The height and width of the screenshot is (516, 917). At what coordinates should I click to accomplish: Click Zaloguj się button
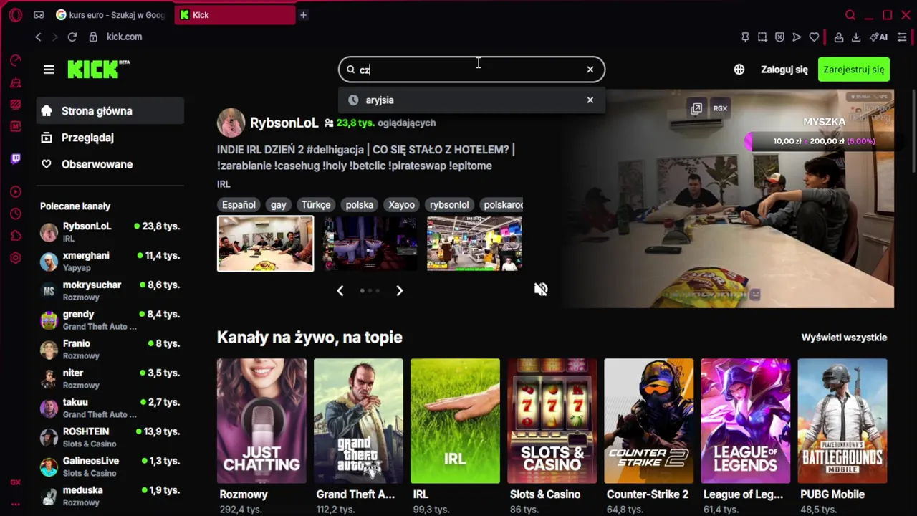pyautogui.click(x=784, y=70)
